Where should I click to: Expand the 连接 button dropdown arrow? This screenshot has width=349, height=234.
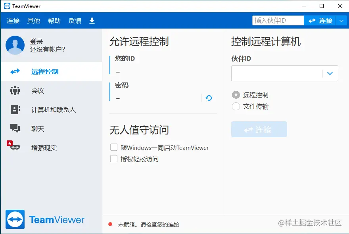tap(342, 20)
